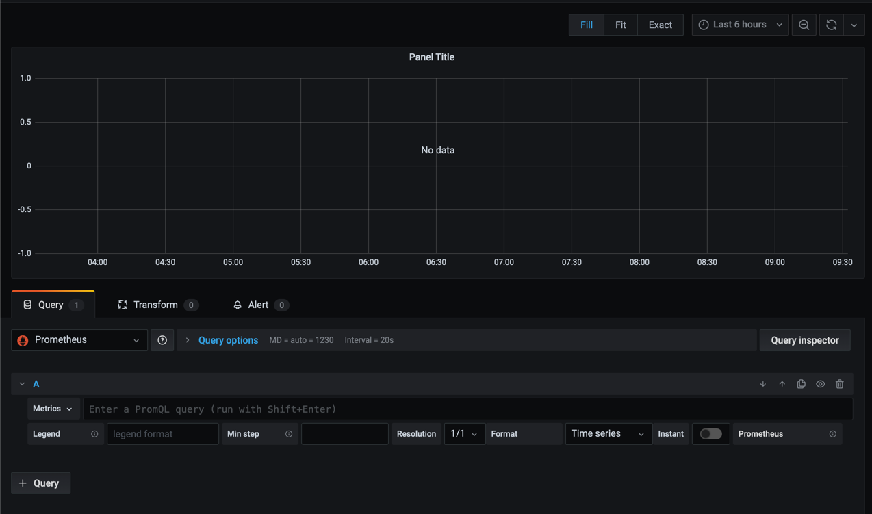This screenshot has width=872, height=514.
Task: Collapse query A with the chevron
Action: (x=22, y=385)
